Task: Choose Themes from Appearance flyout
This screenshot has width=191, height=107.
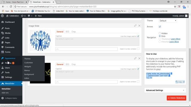Action: (x=27, y=59)
